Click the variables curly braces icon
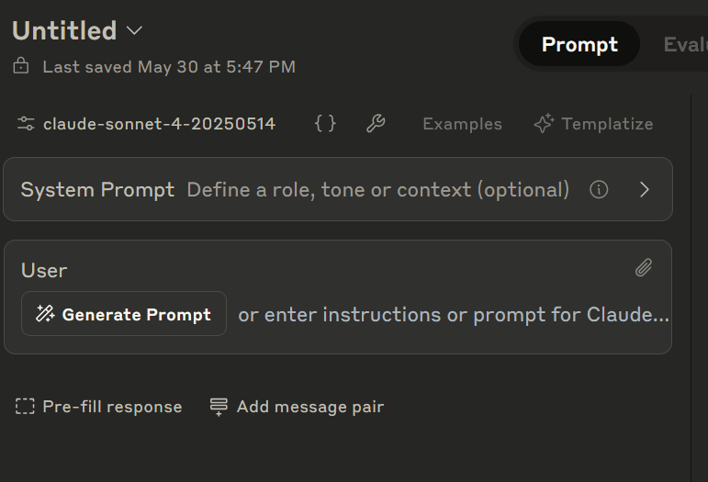The image size is (708, 482). tap(325, 124)
